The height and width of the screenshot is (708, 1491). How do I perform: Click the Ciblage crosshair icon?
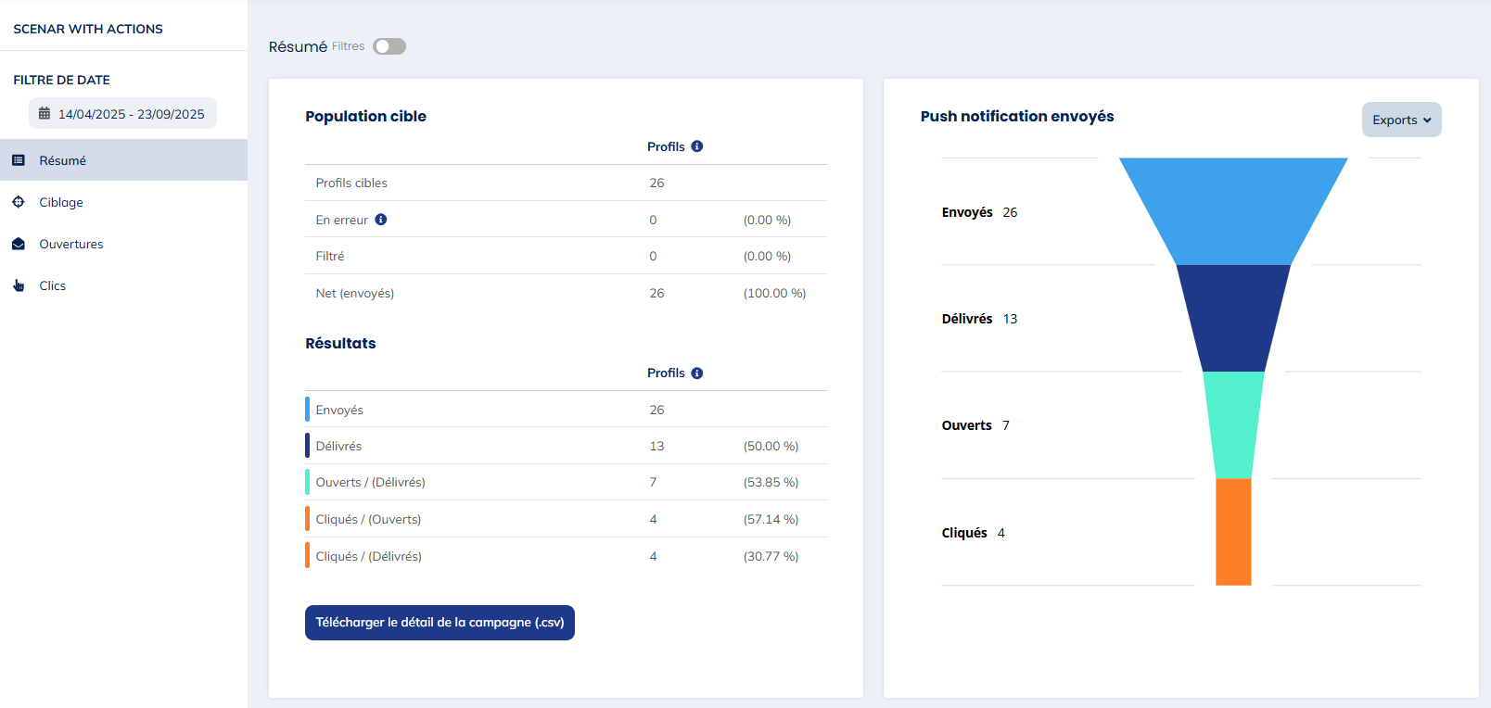19,202
